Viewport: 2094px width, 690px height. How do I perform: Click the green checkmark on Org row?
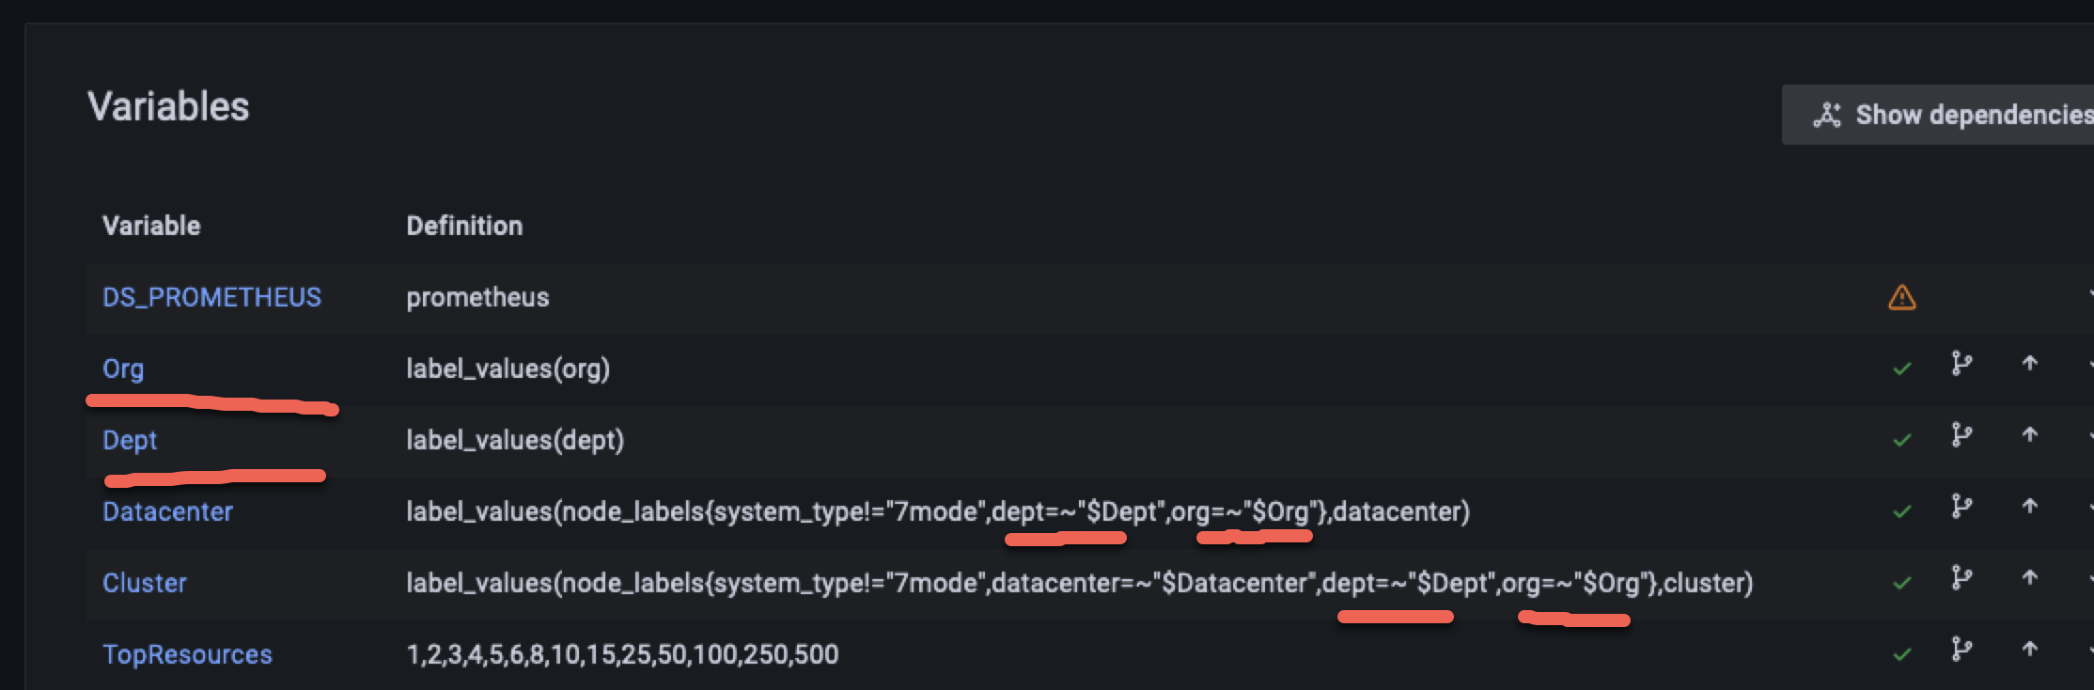tap(1902, 369)
